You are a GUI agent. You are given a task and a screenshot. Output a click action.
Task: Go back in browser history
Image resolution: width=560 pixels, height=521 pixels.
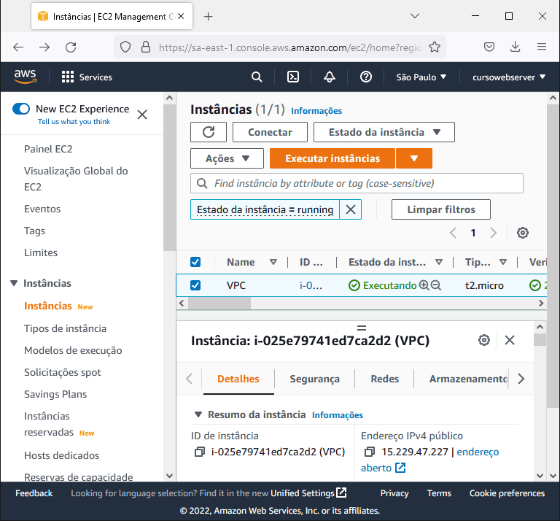[18, 47]
